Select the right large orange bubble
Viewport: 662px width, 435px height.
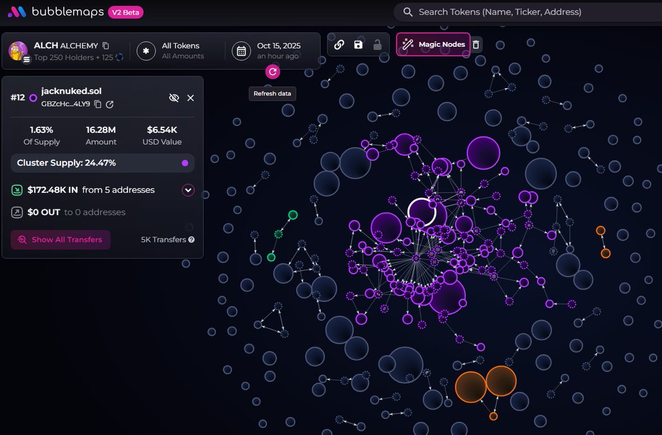(x=501, y=381)
